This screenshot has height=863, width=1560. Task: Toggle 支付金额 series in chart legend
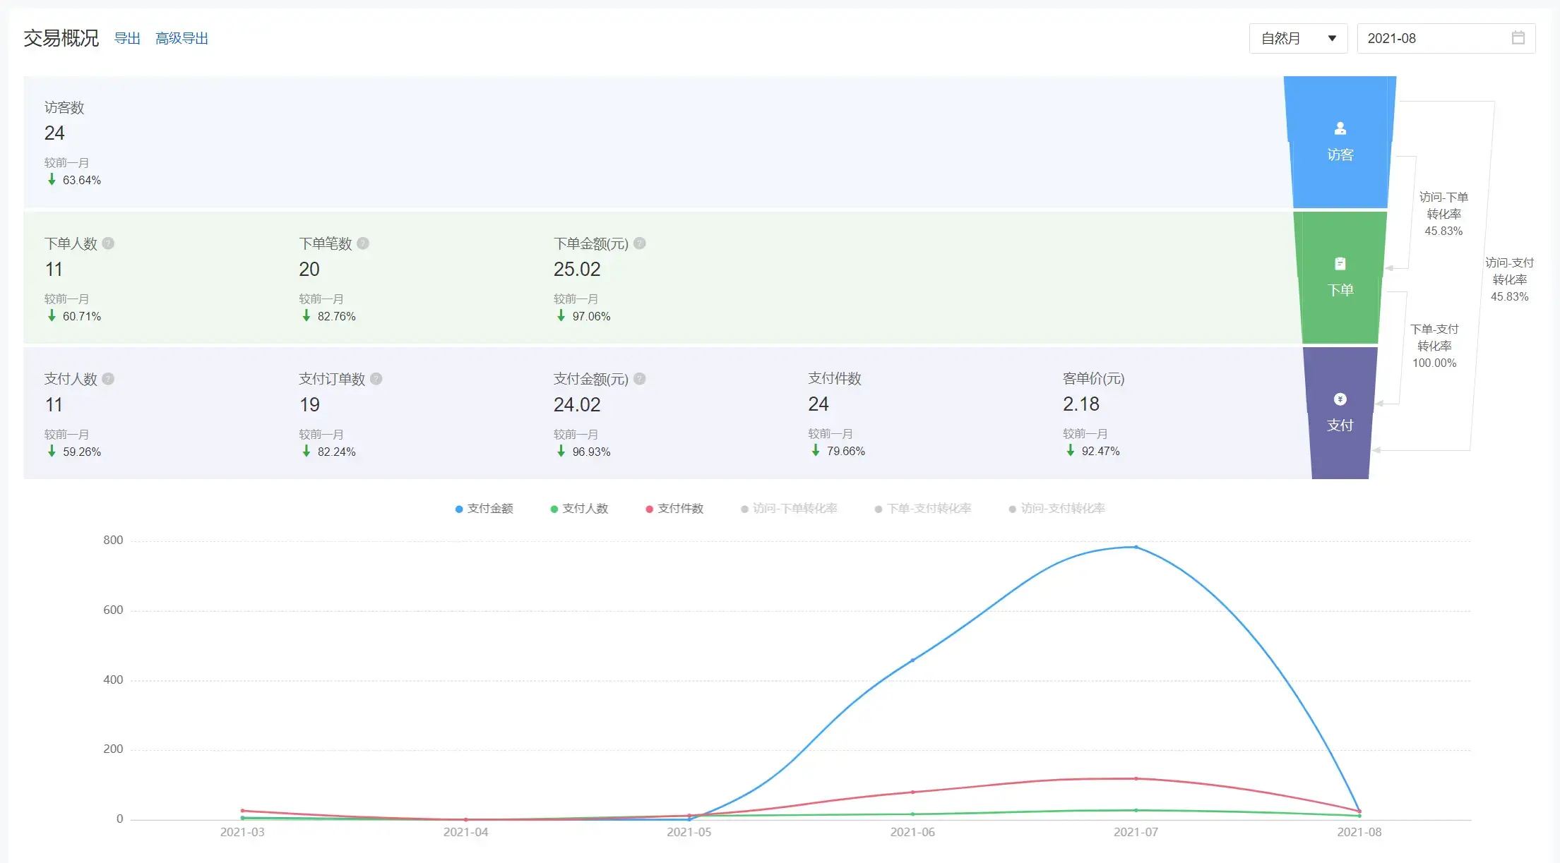point(484,509)
